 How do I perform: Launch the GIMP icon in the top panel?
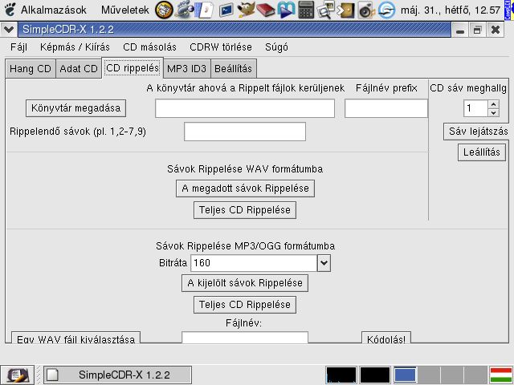pos(247,10)
